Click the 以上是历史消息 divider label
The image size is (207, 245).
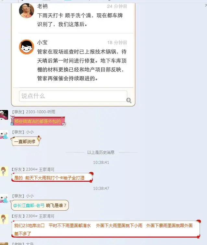coord(101,152)
